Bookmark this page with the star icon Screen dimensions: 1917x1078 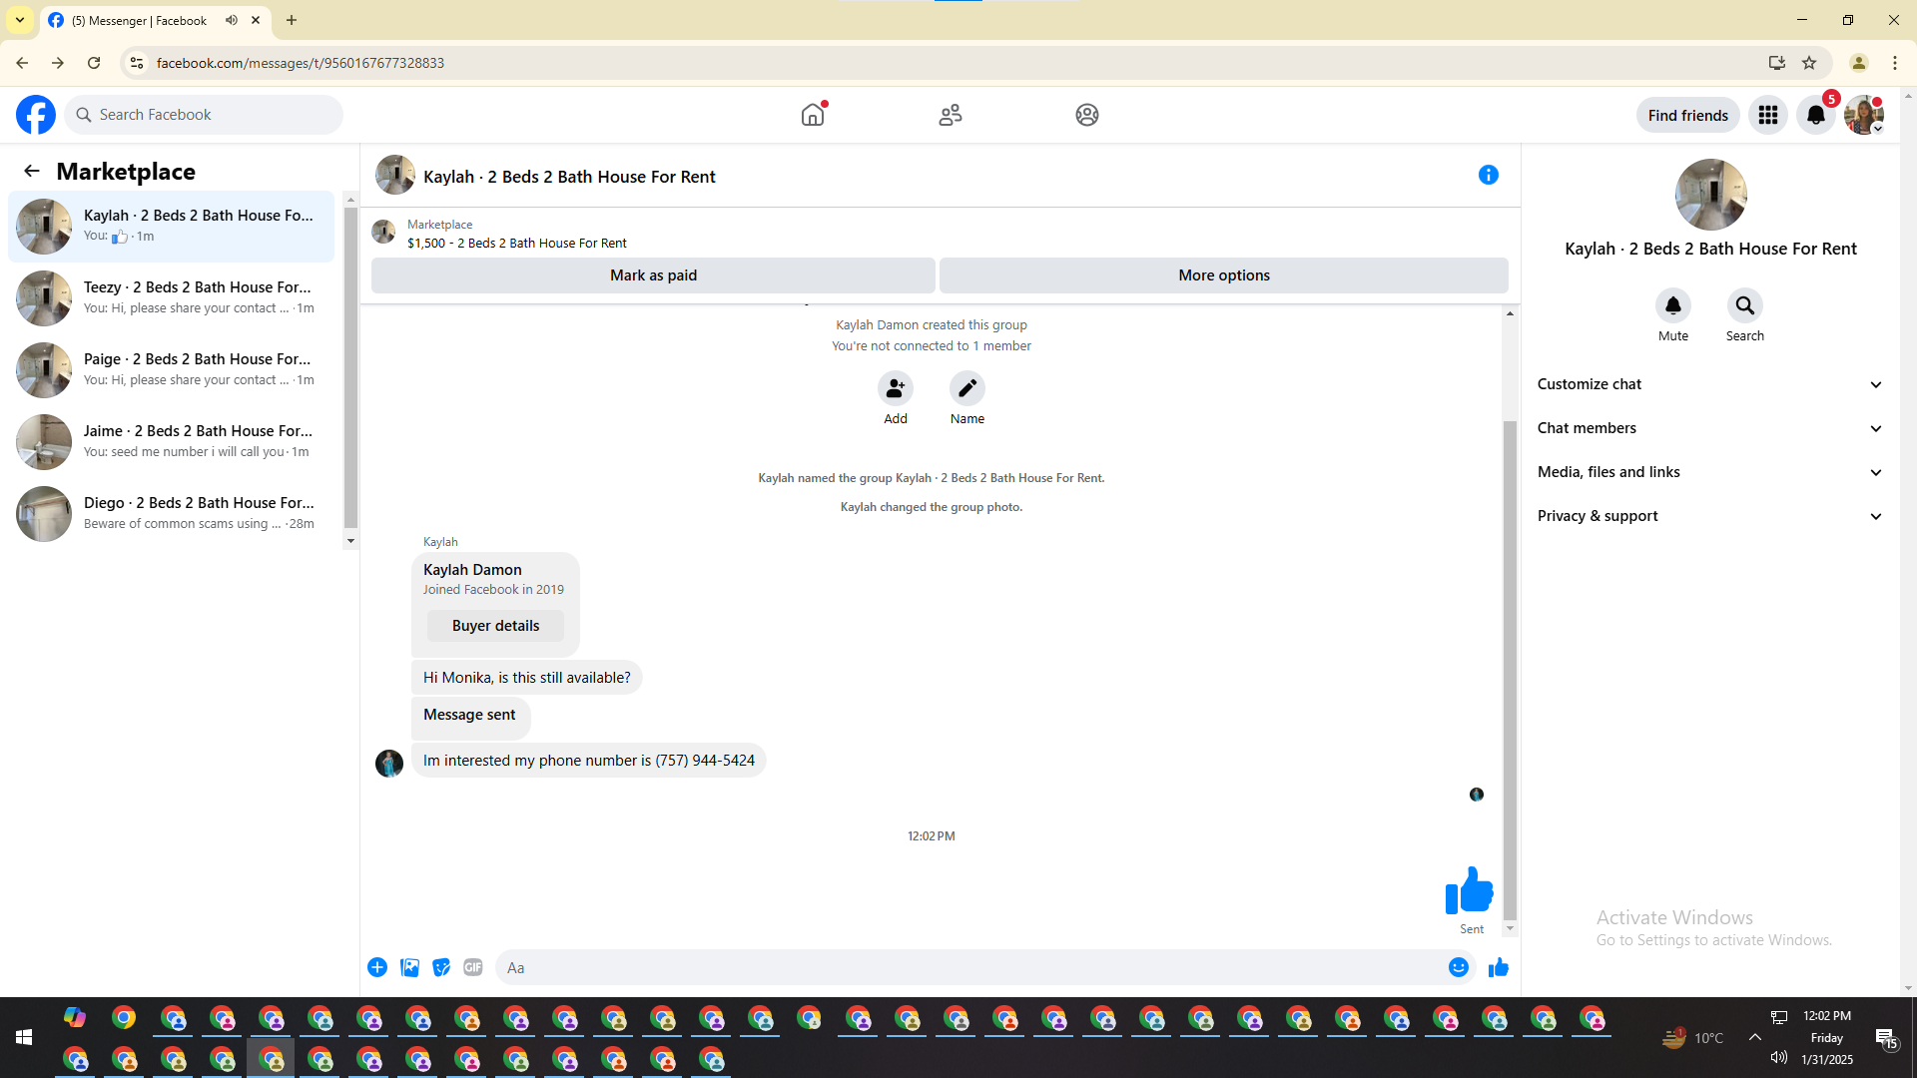tap(1809, 63)
